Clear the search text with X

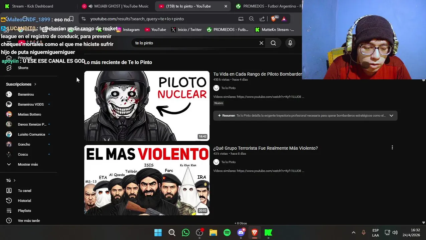click(x=261, y=43)
